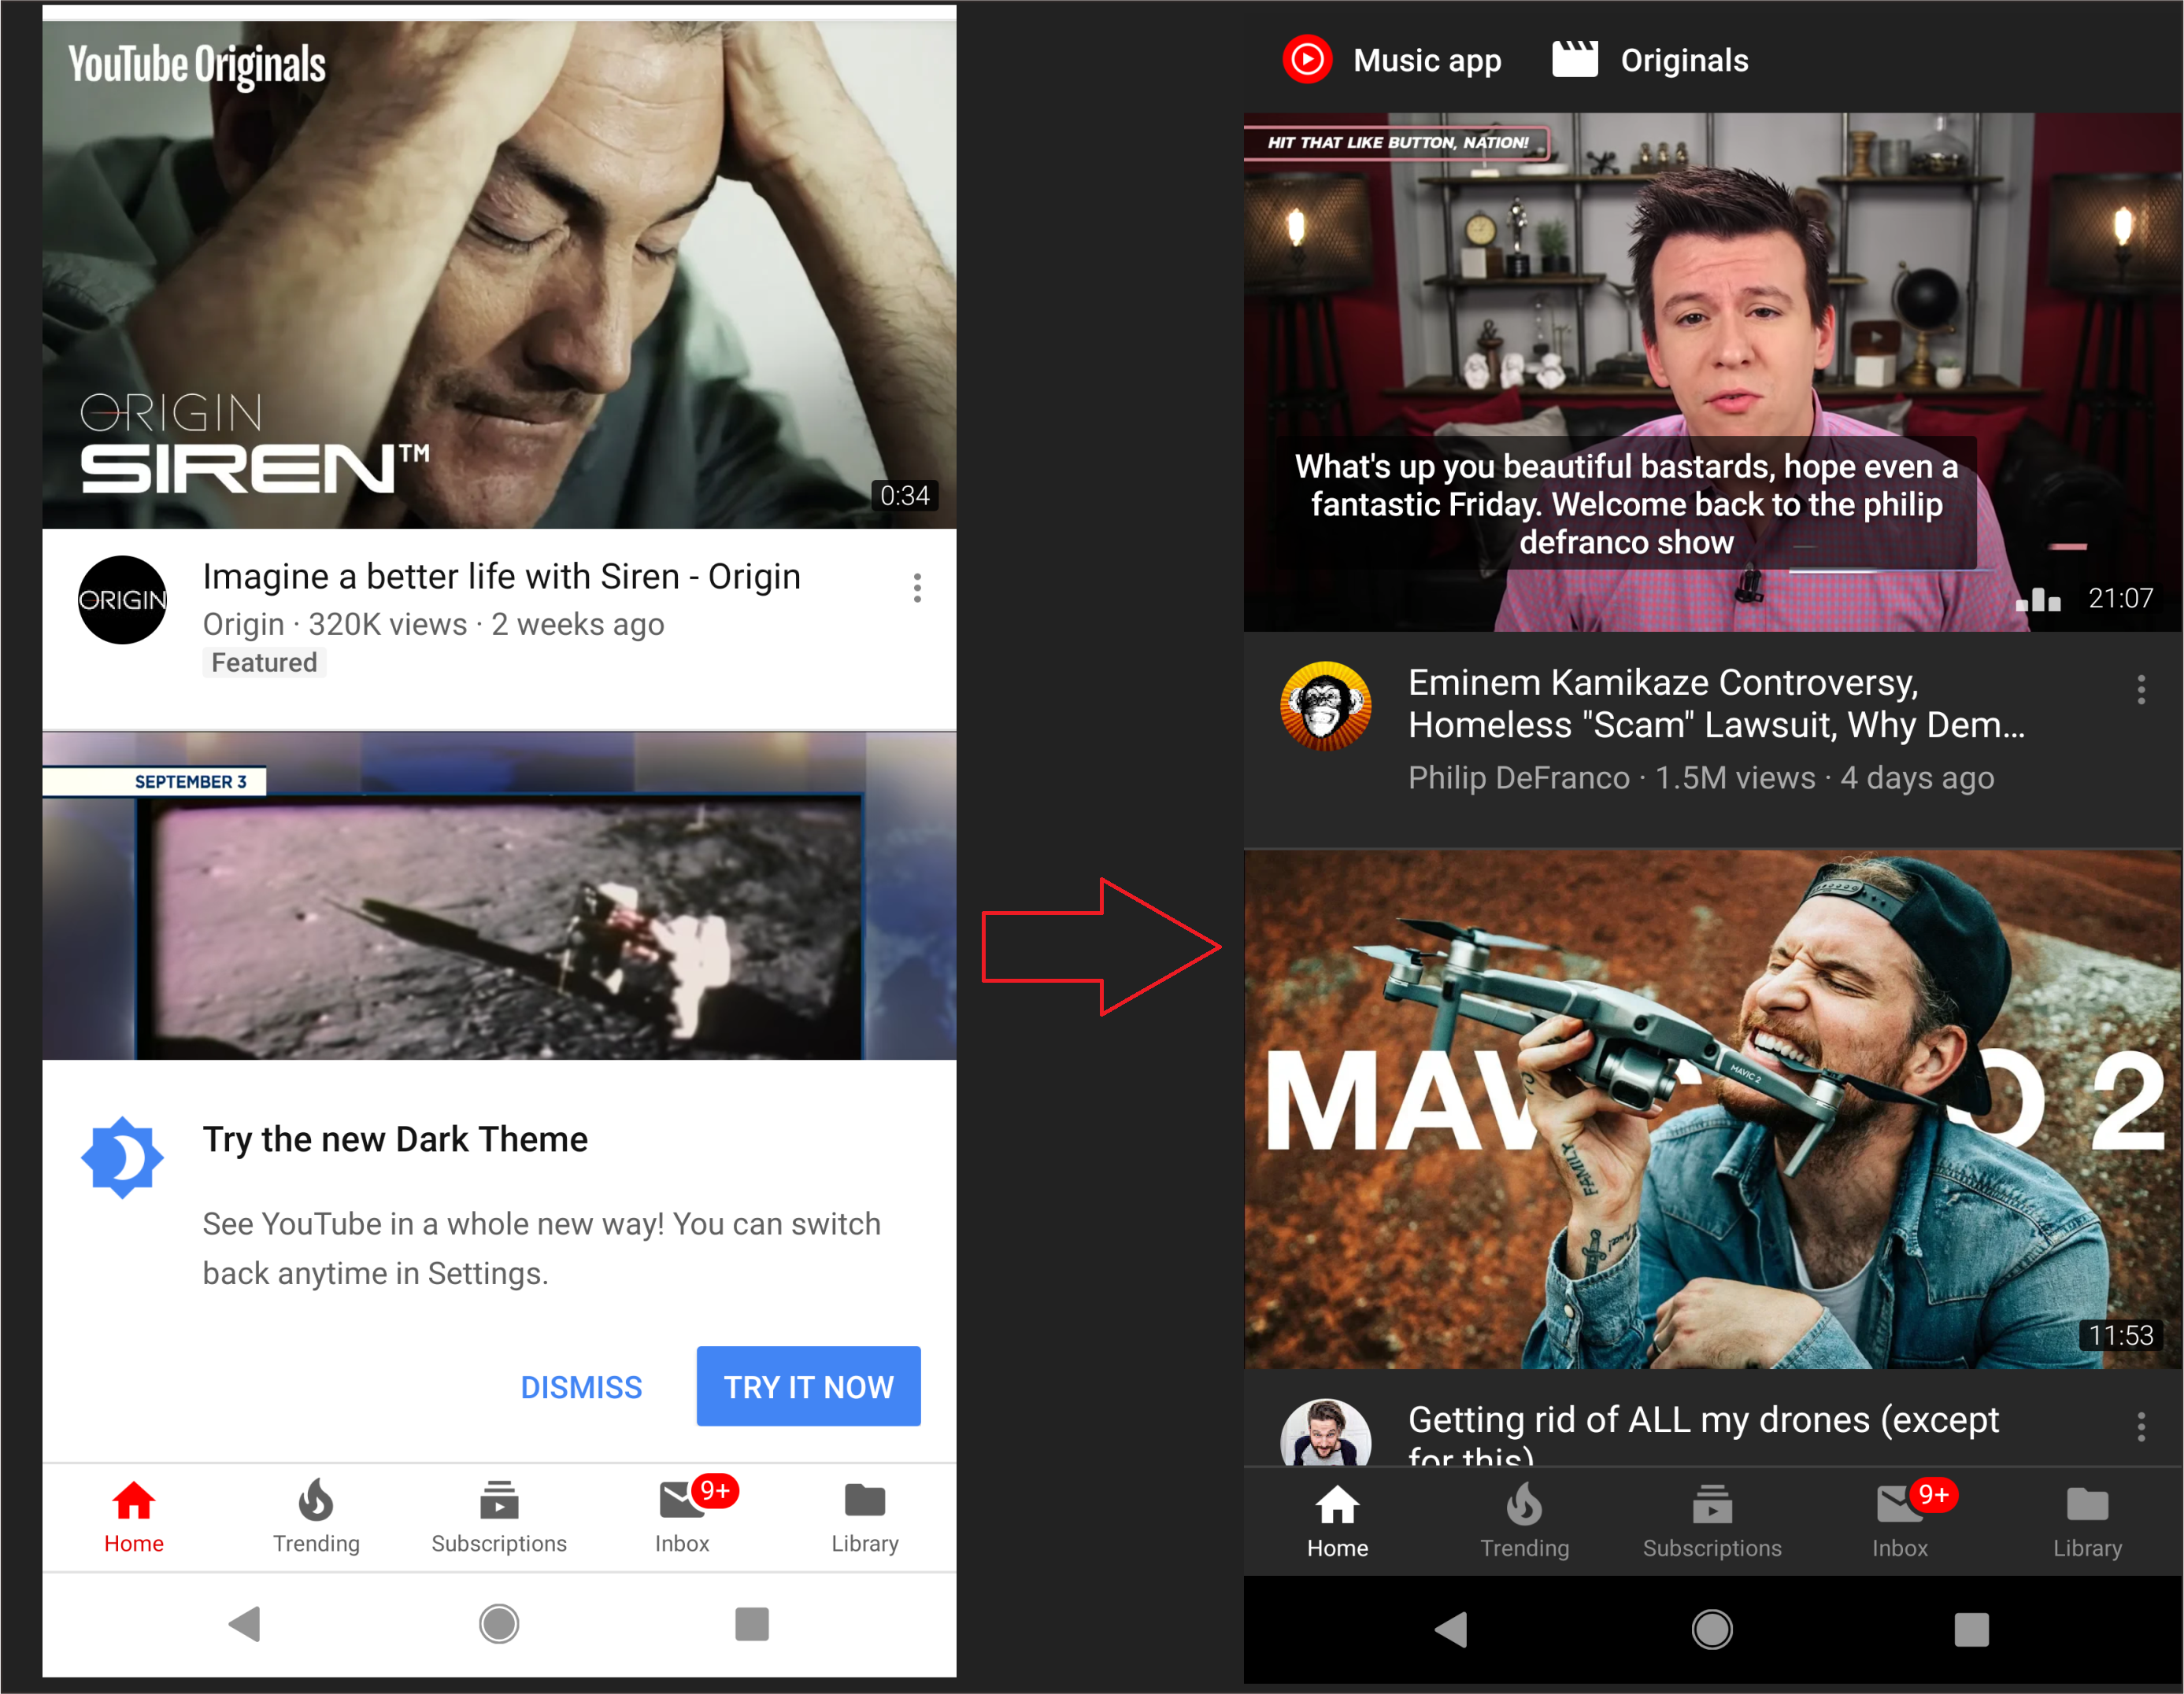Play the Mavic 2 drone video thumbnail
Screen dimensions: 2184x1694
[x=1712, y=1109]
